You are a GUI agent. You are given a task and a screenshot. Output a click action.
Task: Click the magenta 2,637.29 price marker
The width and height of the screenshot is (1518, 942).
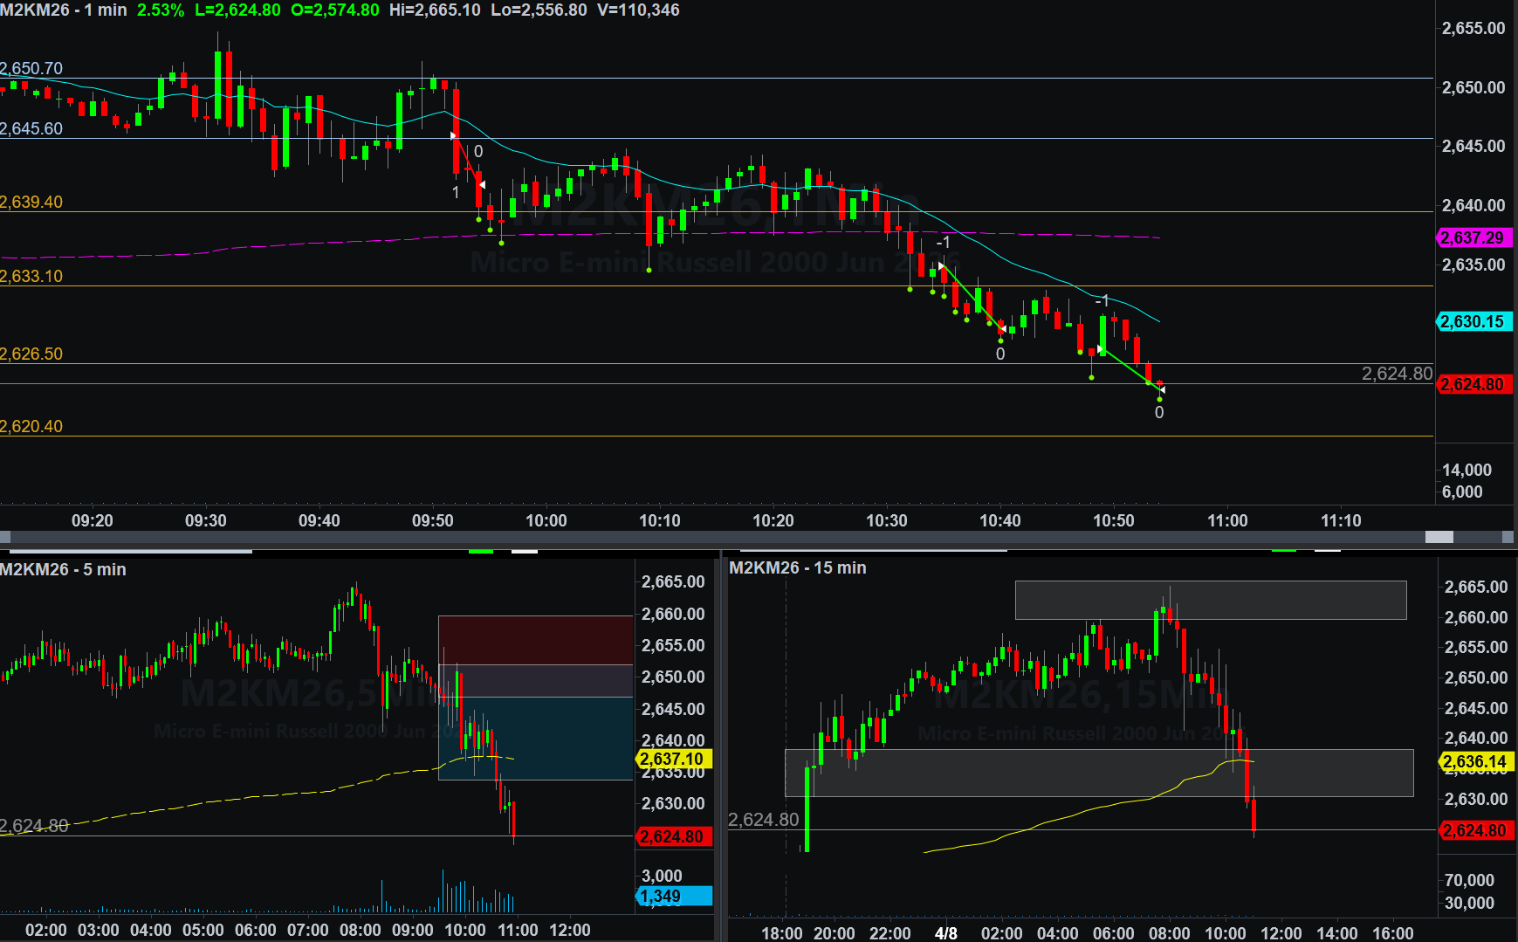click(1473, 237)
